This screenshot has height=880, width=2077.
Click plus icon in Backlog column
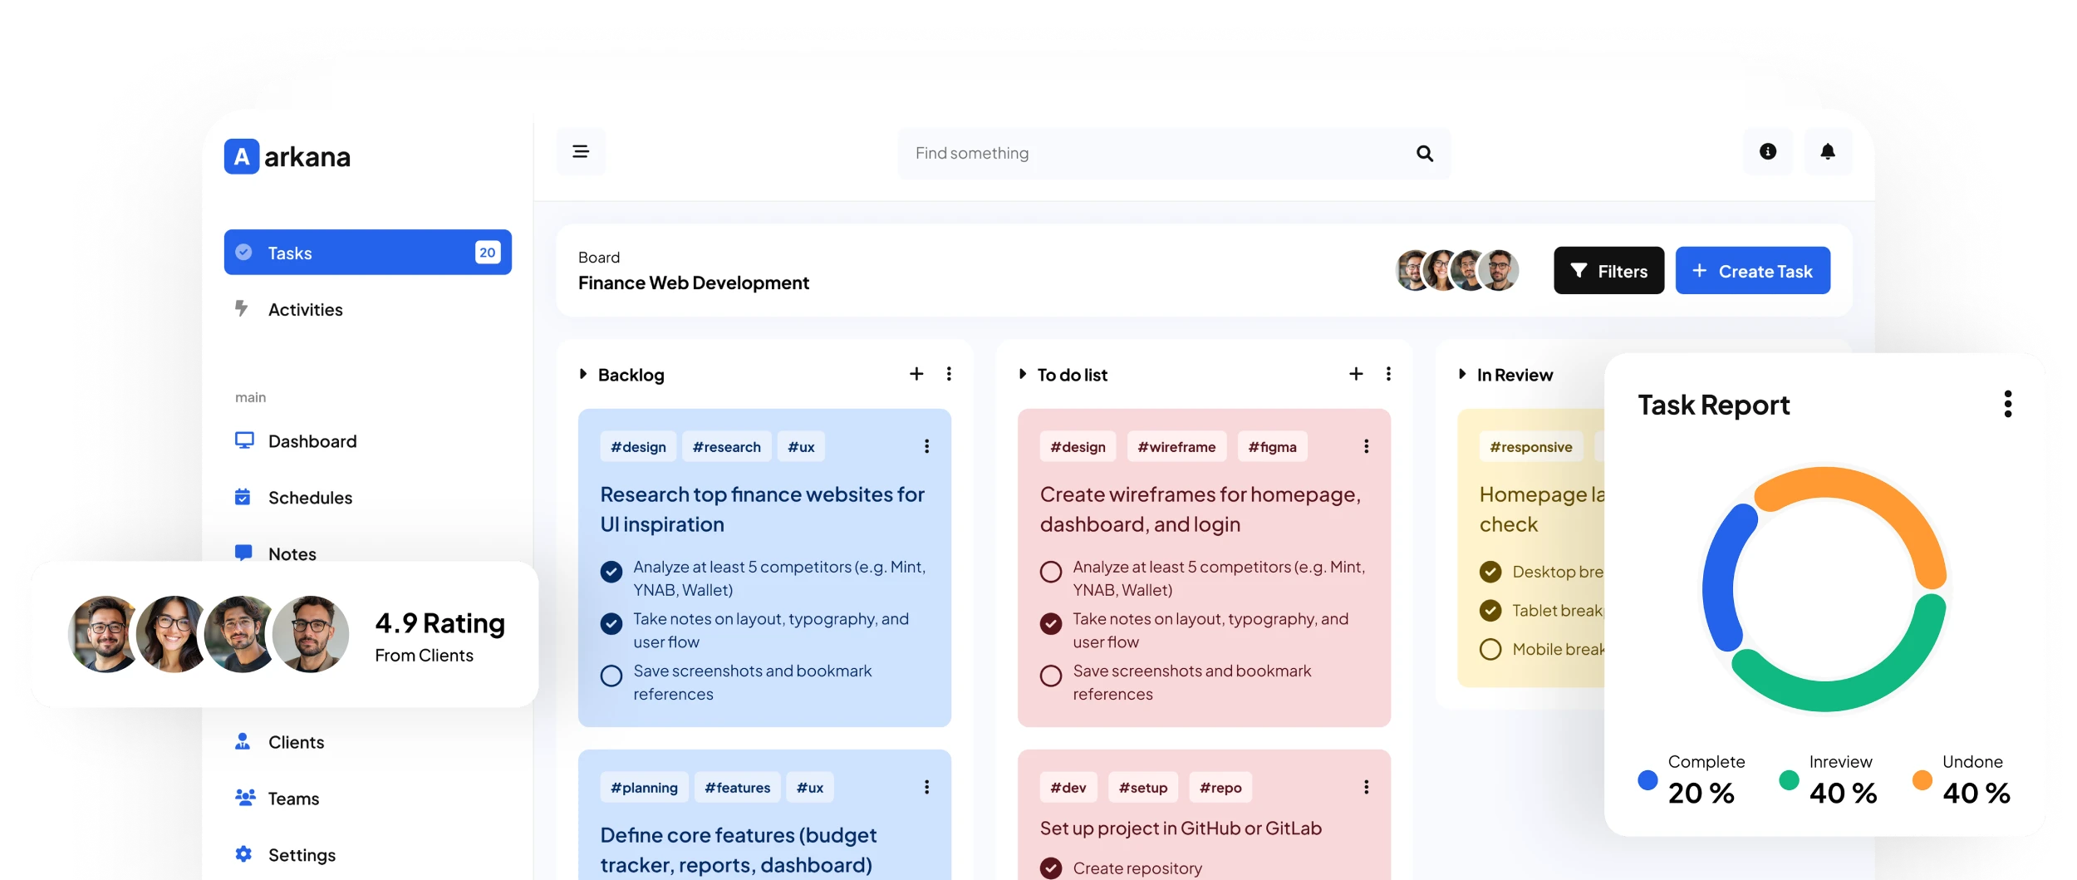pyautogui.click(x=916, y=374)
